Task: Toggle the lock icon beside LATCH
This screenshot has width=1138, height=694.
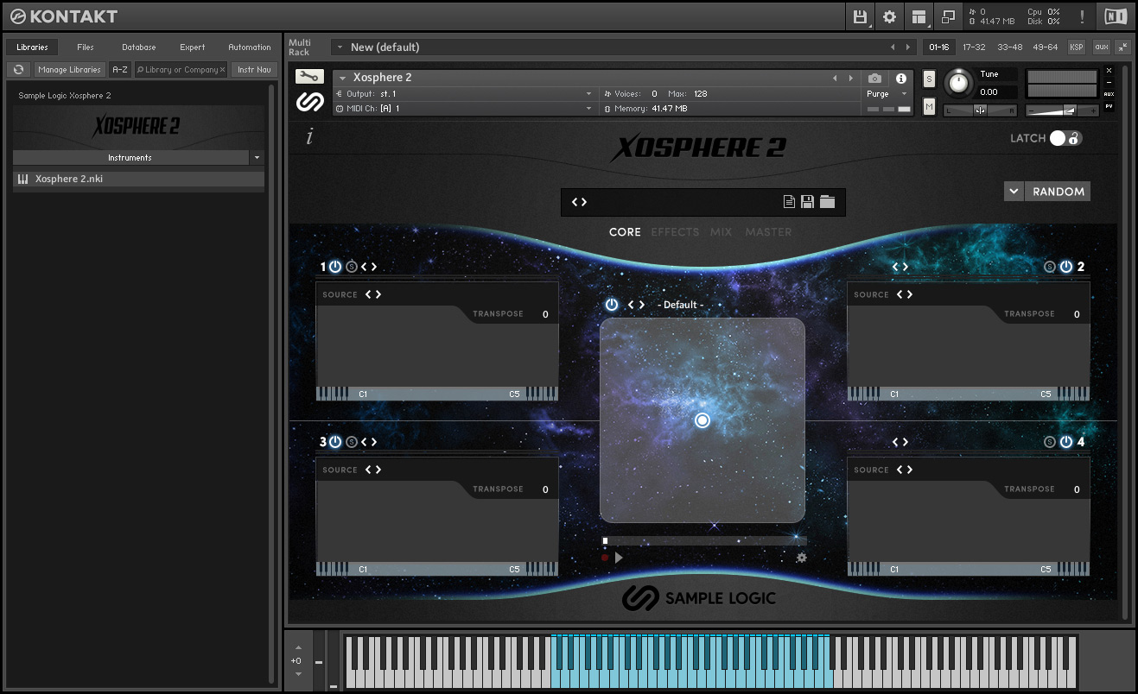Action: click(1074, 138)
